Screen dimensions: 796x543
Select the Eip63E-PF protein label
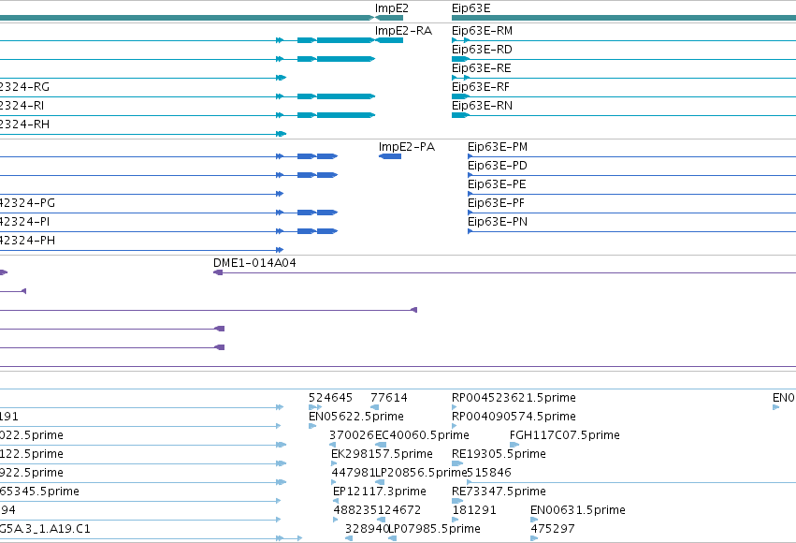tap(496, 203)
